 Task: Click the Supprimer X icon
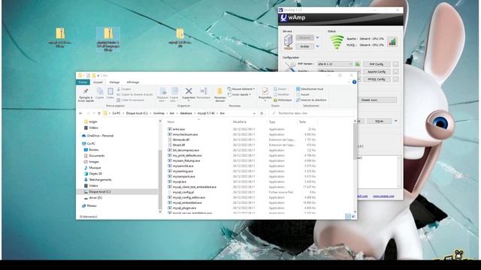click(189, 91)
